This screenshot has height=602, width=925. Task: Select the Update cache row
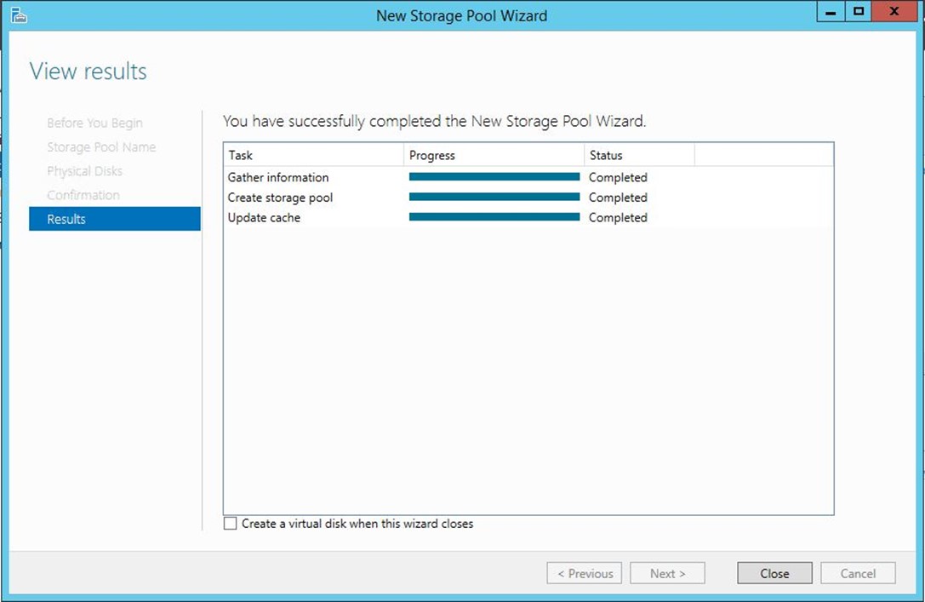(x=528, y=217)
